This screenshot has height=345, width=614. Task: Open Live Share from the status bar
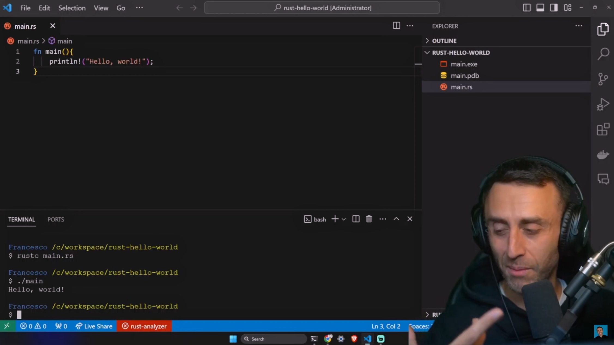94,326
